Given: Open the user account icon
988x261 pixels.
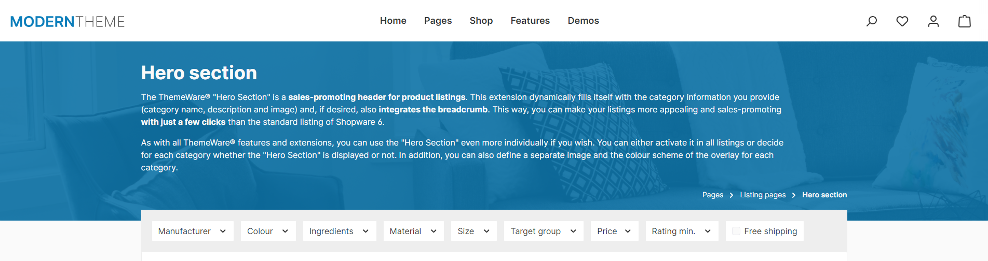Looking at the screenshot, I should (933, 21).
